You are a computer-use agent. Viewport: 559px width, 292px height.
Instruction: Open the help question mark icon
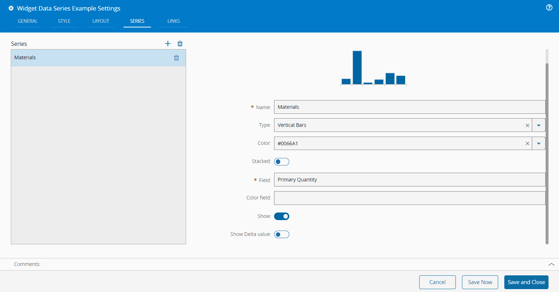click(x=549, y=8)
